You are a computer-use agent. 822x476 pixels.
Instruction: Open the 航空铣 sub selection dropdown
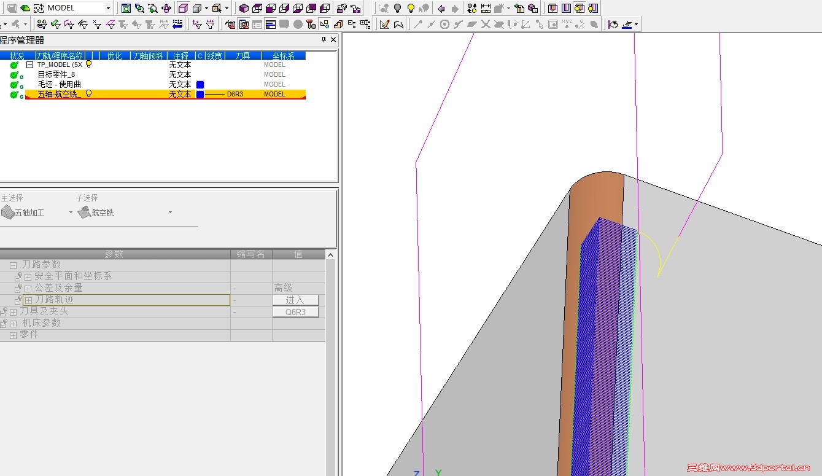coord(170,213)
